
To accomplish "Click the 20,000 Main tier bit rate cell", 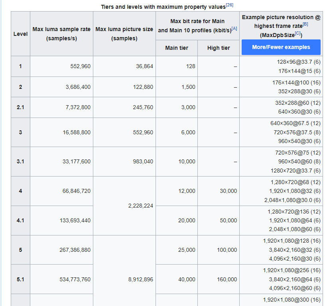I will (x=177, y=220).
